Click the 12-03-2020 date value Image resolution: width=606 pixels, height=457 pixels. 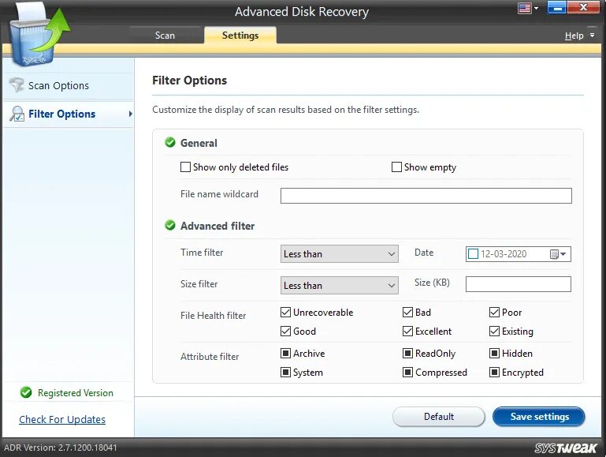(x=504, y=254)
